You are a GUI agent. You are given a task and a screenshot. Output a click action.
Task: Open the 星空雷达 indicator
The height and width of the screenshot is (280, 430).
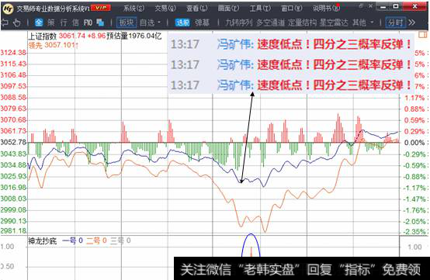point(334,22)
